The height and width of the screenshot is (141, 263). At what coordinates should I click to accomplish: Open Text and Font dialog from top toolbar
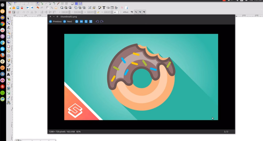click(104, 8)
